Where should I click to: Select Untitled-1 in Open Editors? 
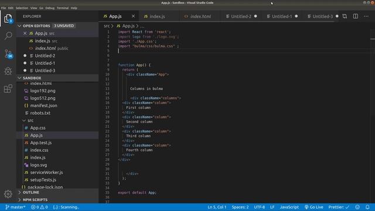pyautogui.click(x=57, y=63)
